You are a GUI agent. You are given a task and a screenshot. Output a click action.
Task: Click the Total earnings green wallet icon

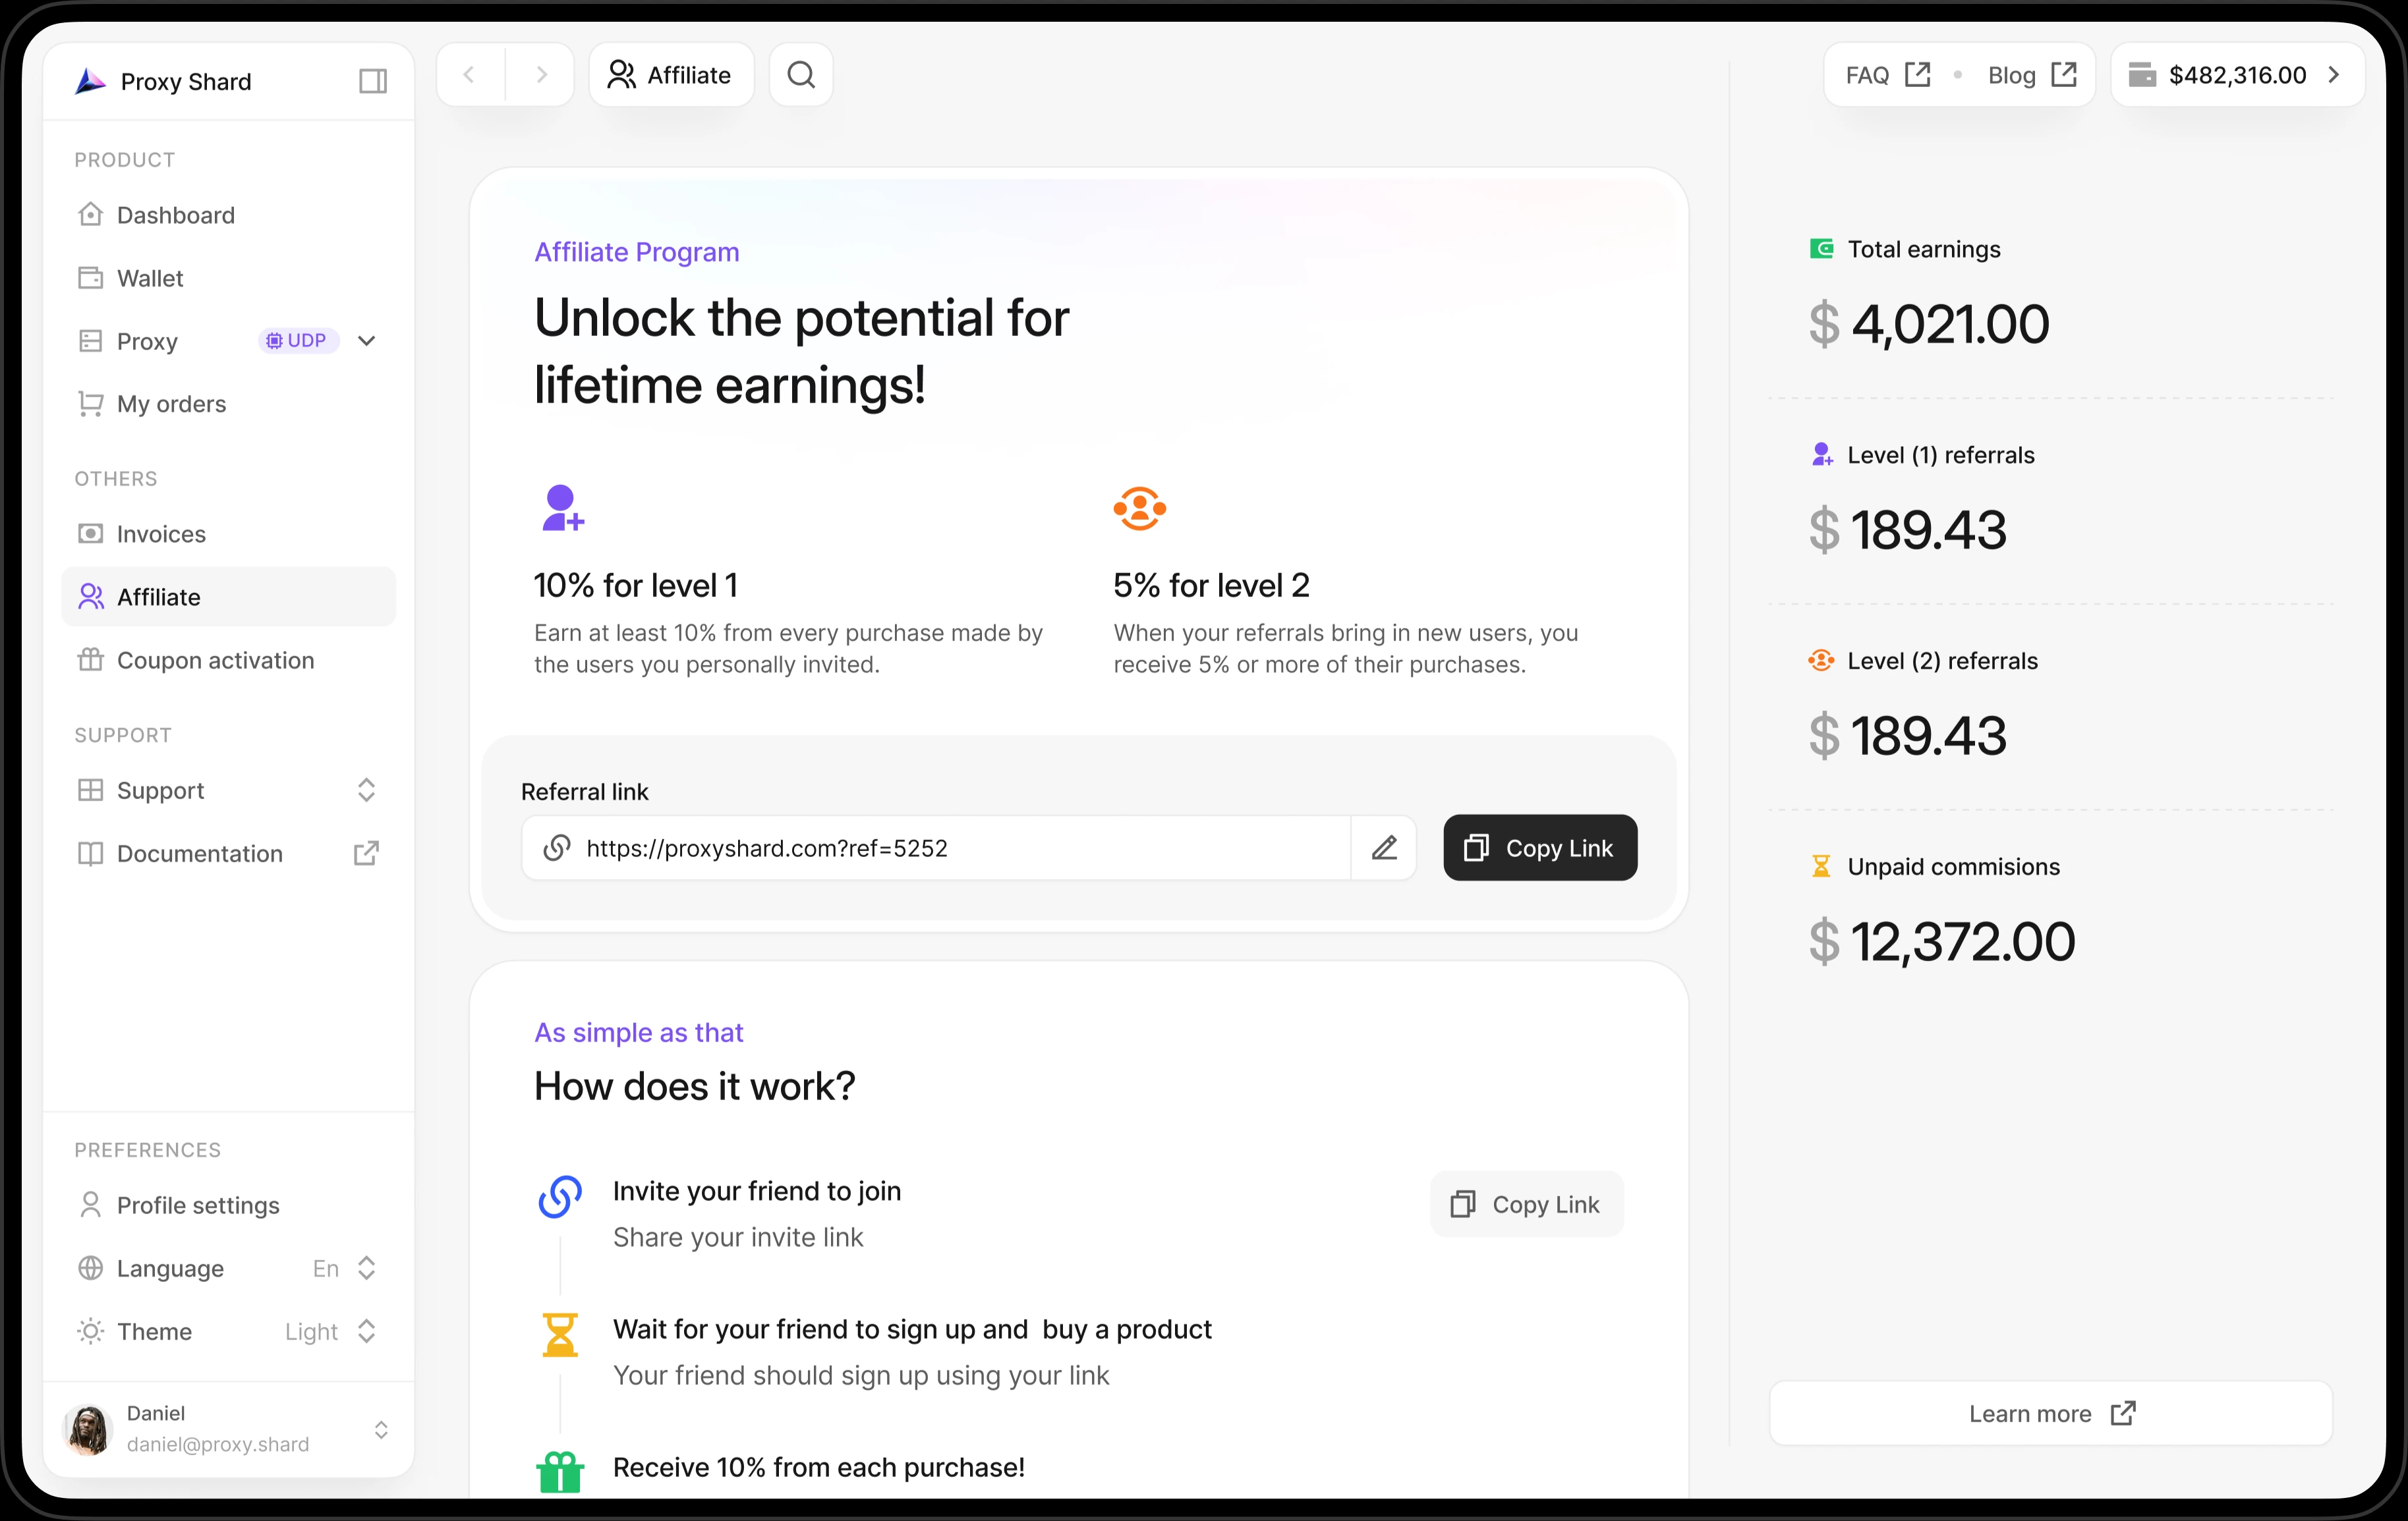1821,249
